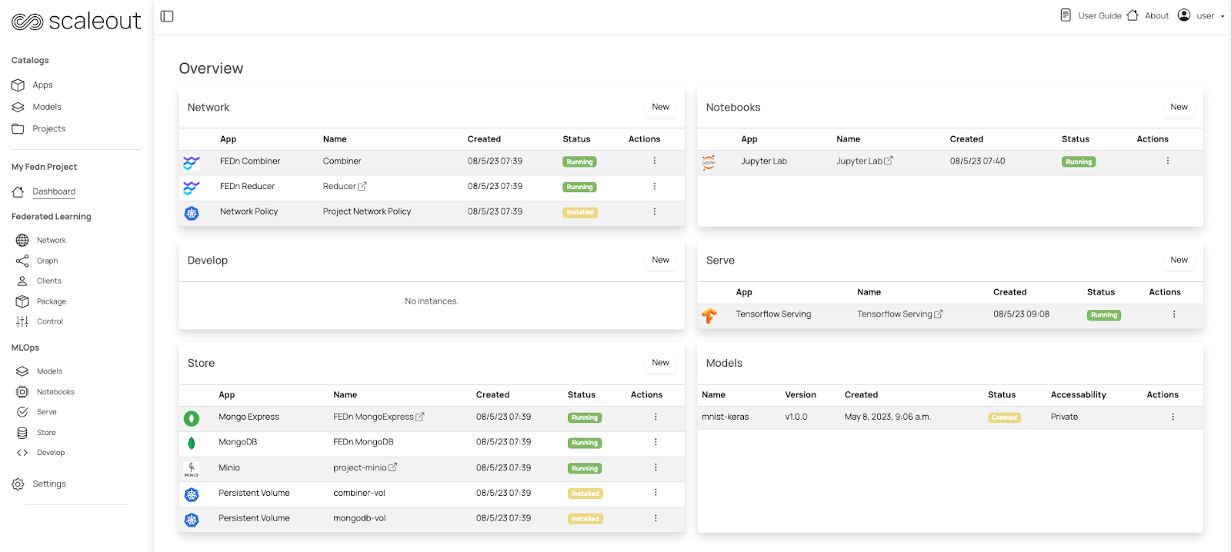
Task: Toggle the sidebar collapse icon
Action: tap(167, 16)
